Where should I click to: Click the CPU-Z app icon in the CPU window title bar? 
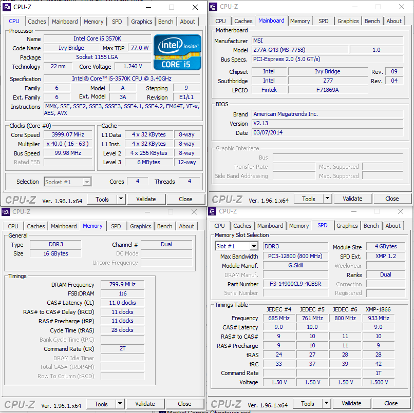click(7, 7)
